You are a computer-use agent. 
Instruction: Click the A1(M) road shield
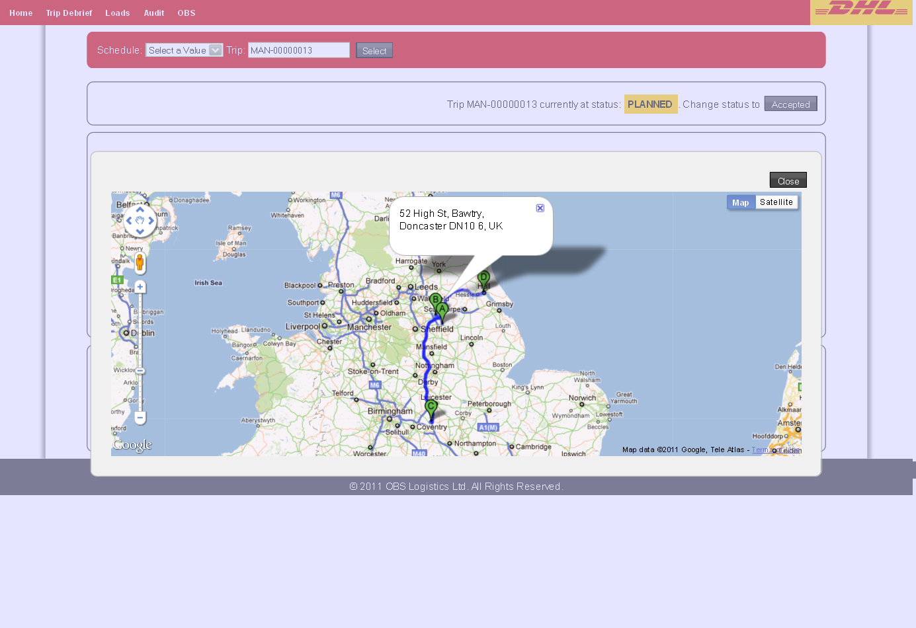(488, 428)
